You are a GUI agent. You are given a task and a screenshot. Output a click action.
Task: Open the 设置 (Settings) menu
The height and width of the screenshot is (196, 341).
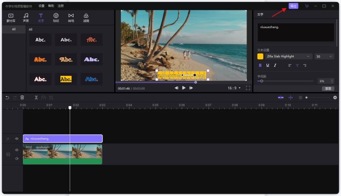pyautogui.click(x=41, y=6)
